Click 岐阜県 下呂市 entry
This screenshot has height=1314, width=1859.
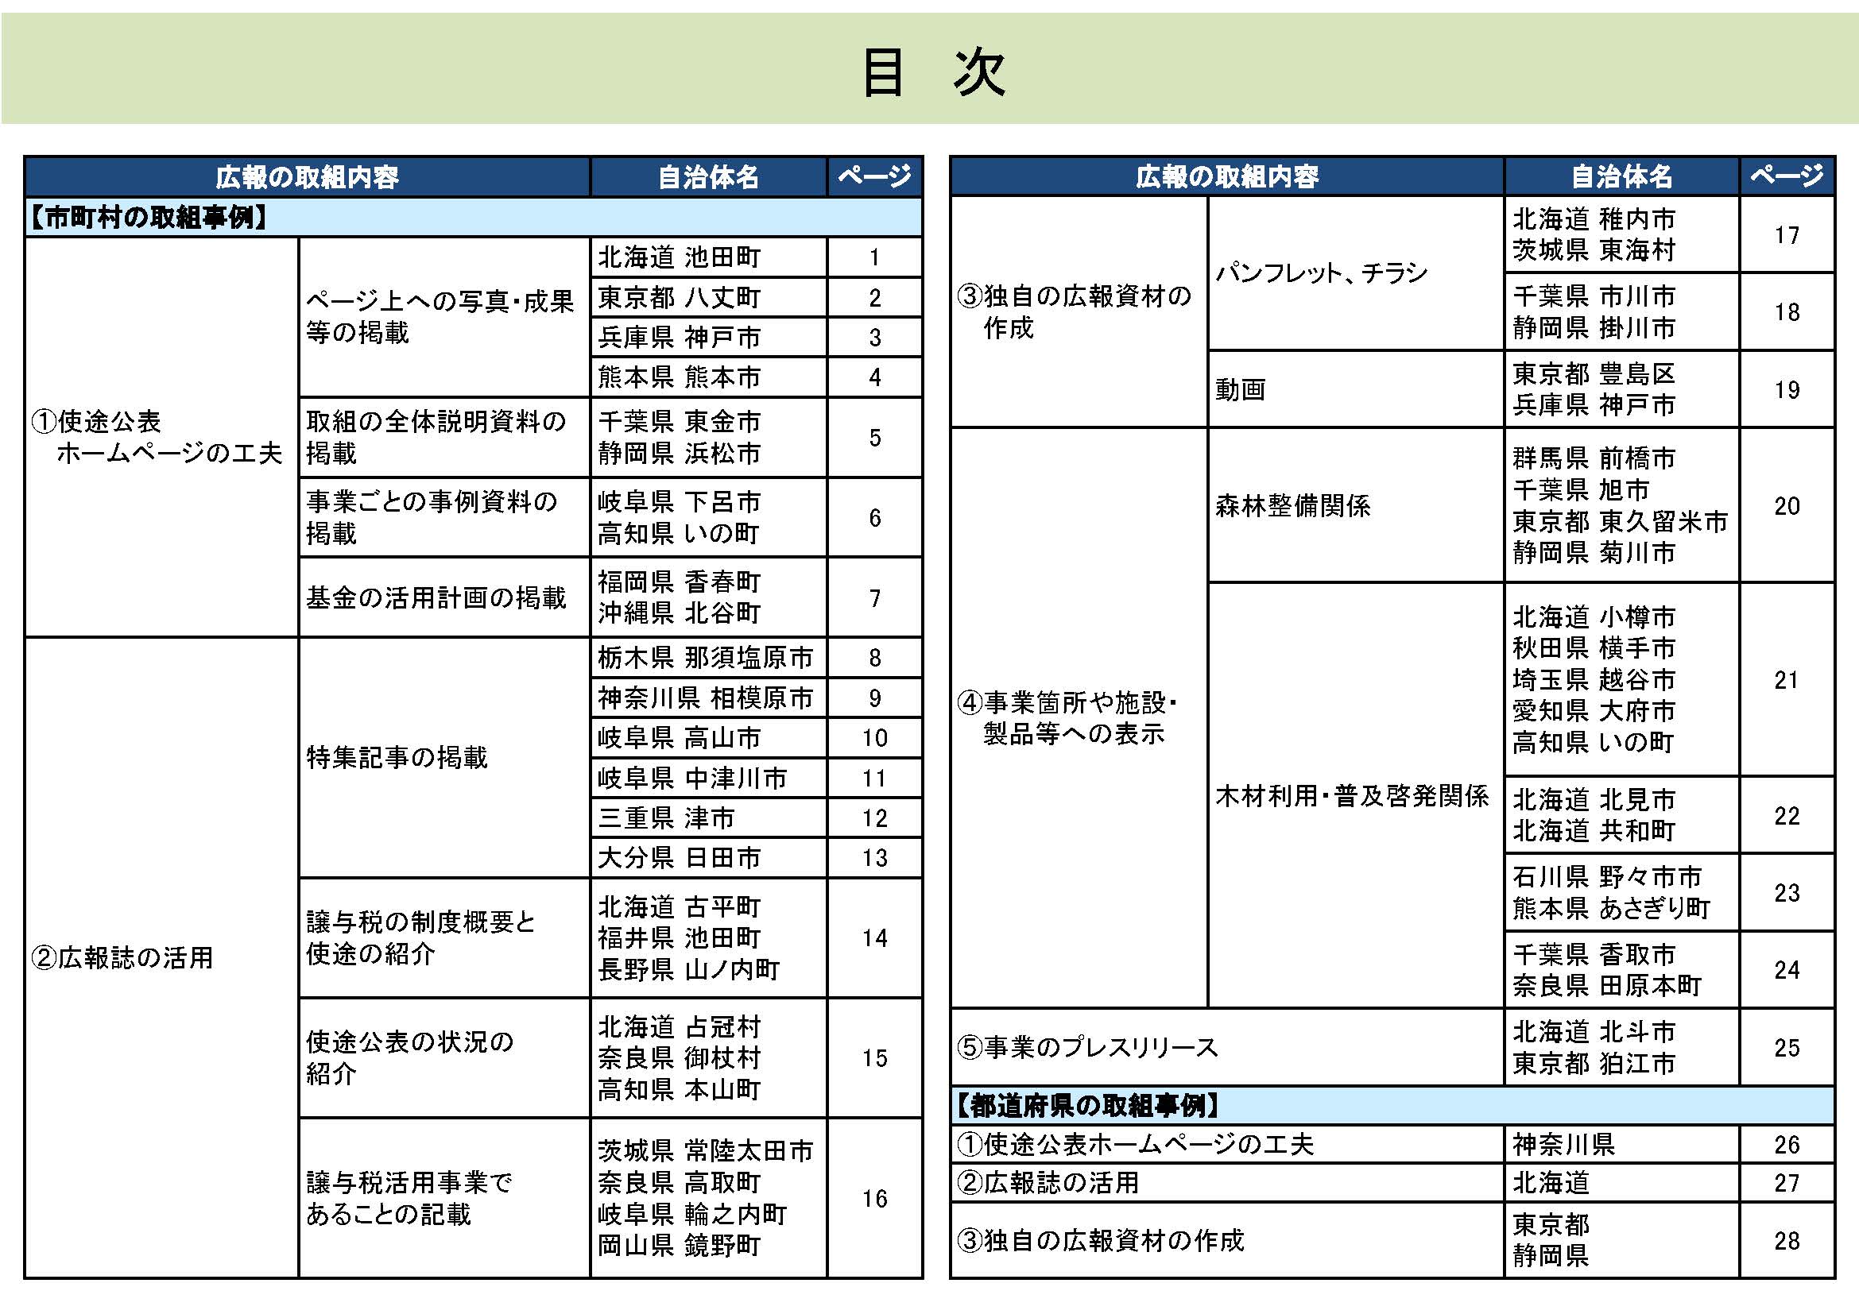click(679, 501)
